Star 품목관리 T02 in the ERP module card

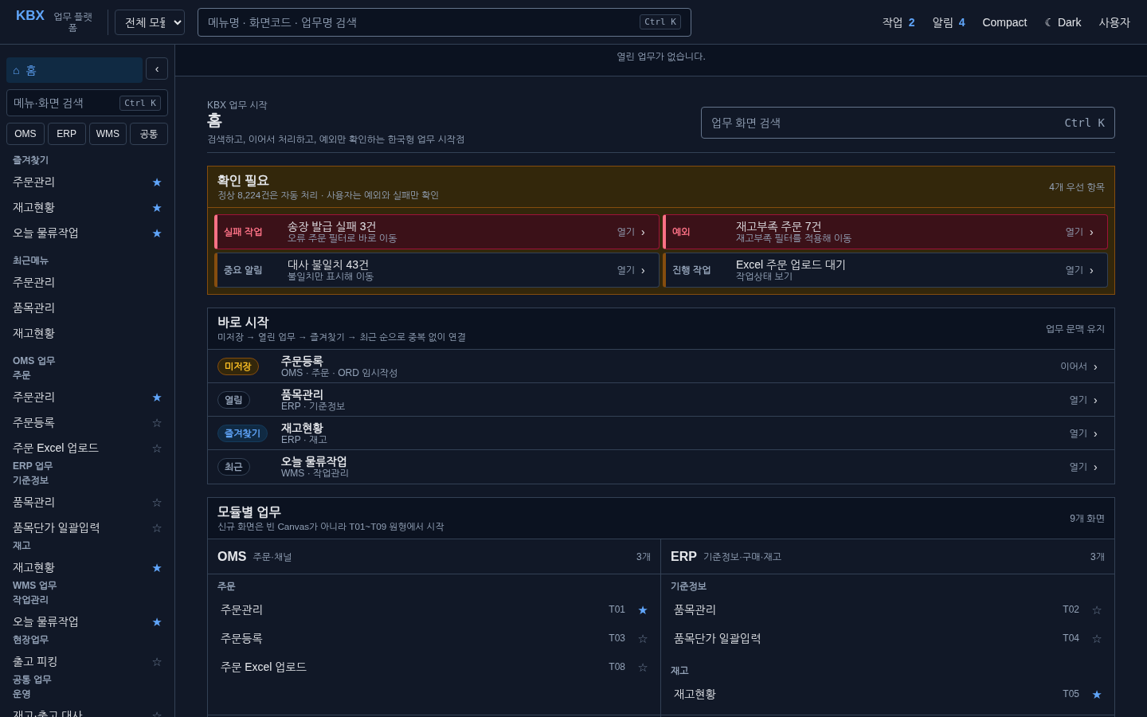[x=1097, y=610]
